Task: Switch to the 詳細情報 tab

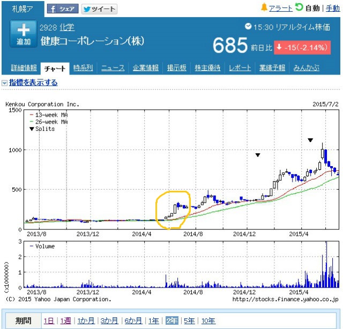Action: [24, 68]
